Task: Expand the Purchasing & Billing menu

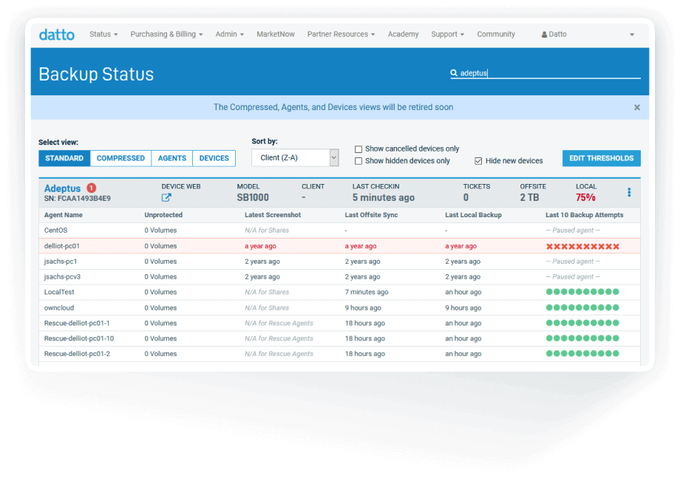Action: 166,35
